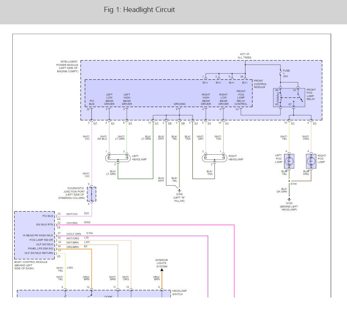This screenshot has height=309, width=347.
Task: Click the 'VIO/LT GRN' wire label
Action: point(74,234)
